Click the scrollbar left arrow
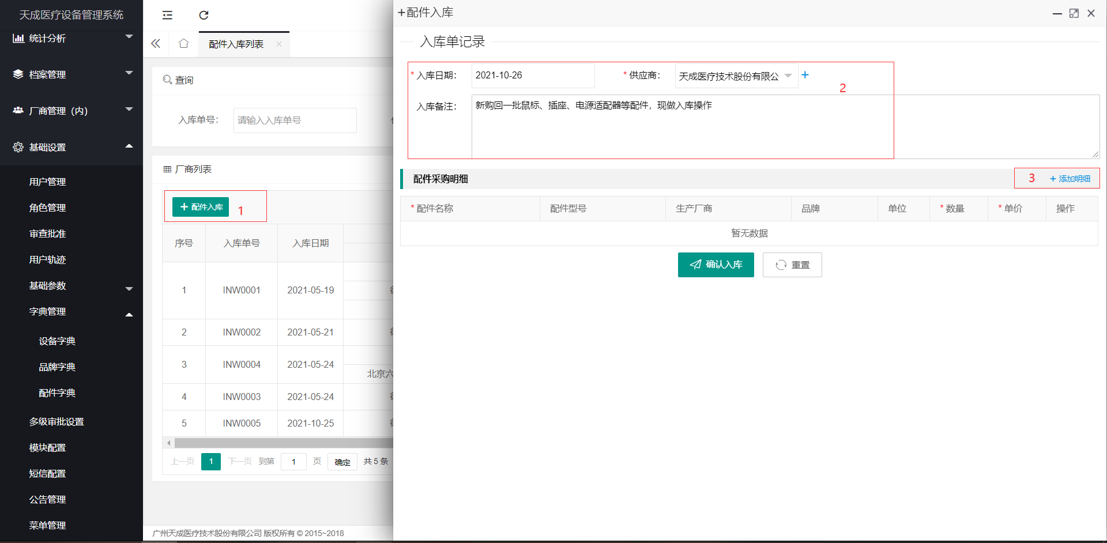This screenshot has height=543, width=1107. pos(168,443)
